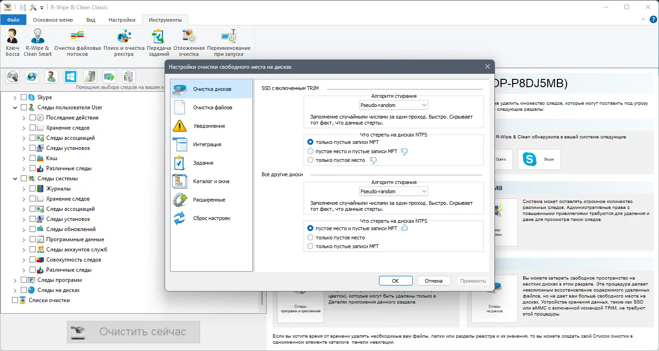659x351 pixels.
Task: Open Поиск и очистка реестра
Action: tap(124, 42)
